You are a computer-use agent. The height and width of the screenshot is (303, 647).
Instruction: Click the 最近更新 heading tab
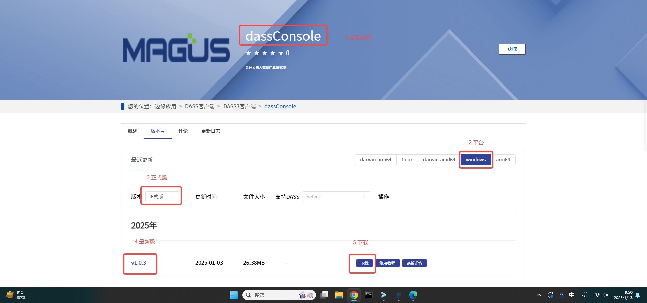[142, 160]
